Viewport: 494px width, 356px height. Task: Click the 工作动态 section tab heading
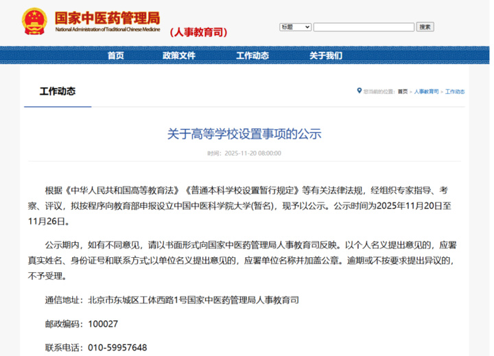tap(58, 92)
